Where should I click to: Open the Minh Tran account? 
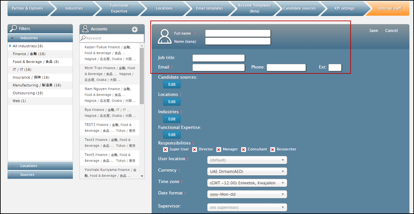[110, 74]
